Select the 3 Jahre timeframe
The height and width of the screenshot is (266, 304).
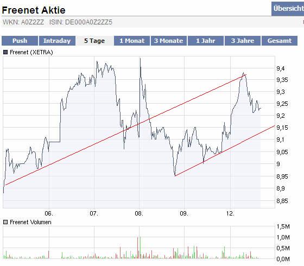(x=243, y=41)
